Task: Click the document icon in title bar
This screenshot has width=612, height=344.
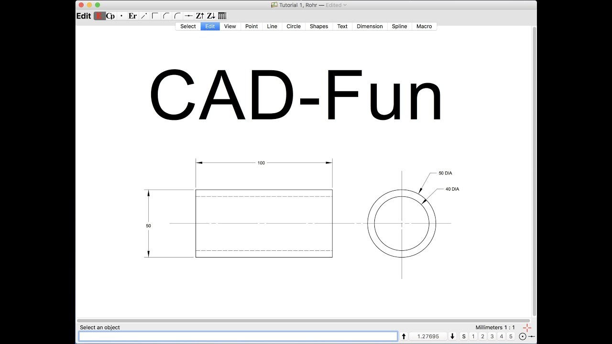Action: click(x=274, y=5)
